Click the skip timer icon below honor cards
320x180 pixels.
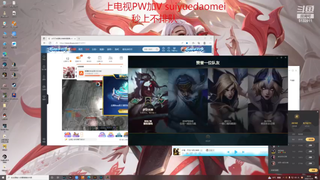pos(208,137)
